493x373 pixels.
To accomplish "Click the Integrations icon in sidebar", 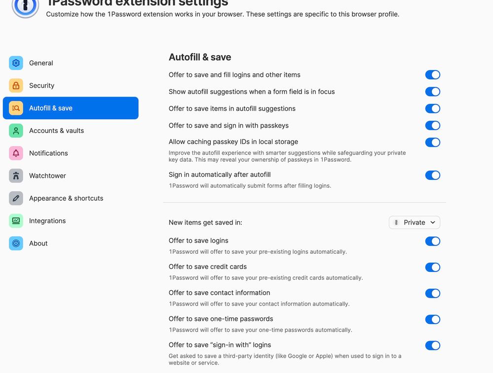I will 16,221.
